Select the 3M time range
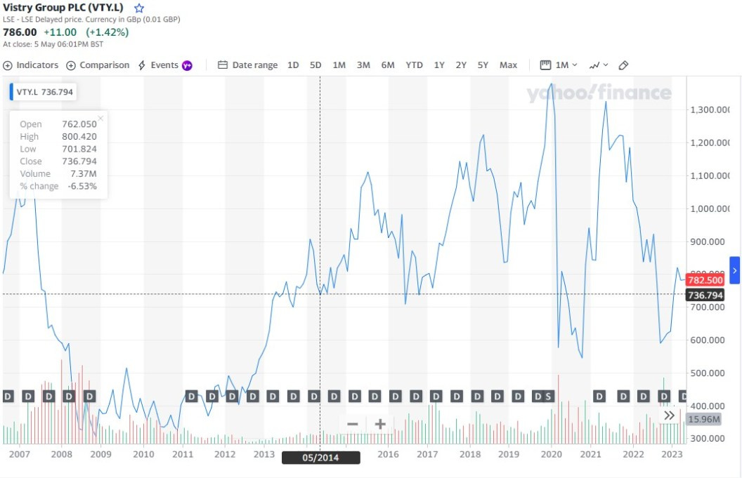Screen dimensions: 742x478 (x=363, y=65)
